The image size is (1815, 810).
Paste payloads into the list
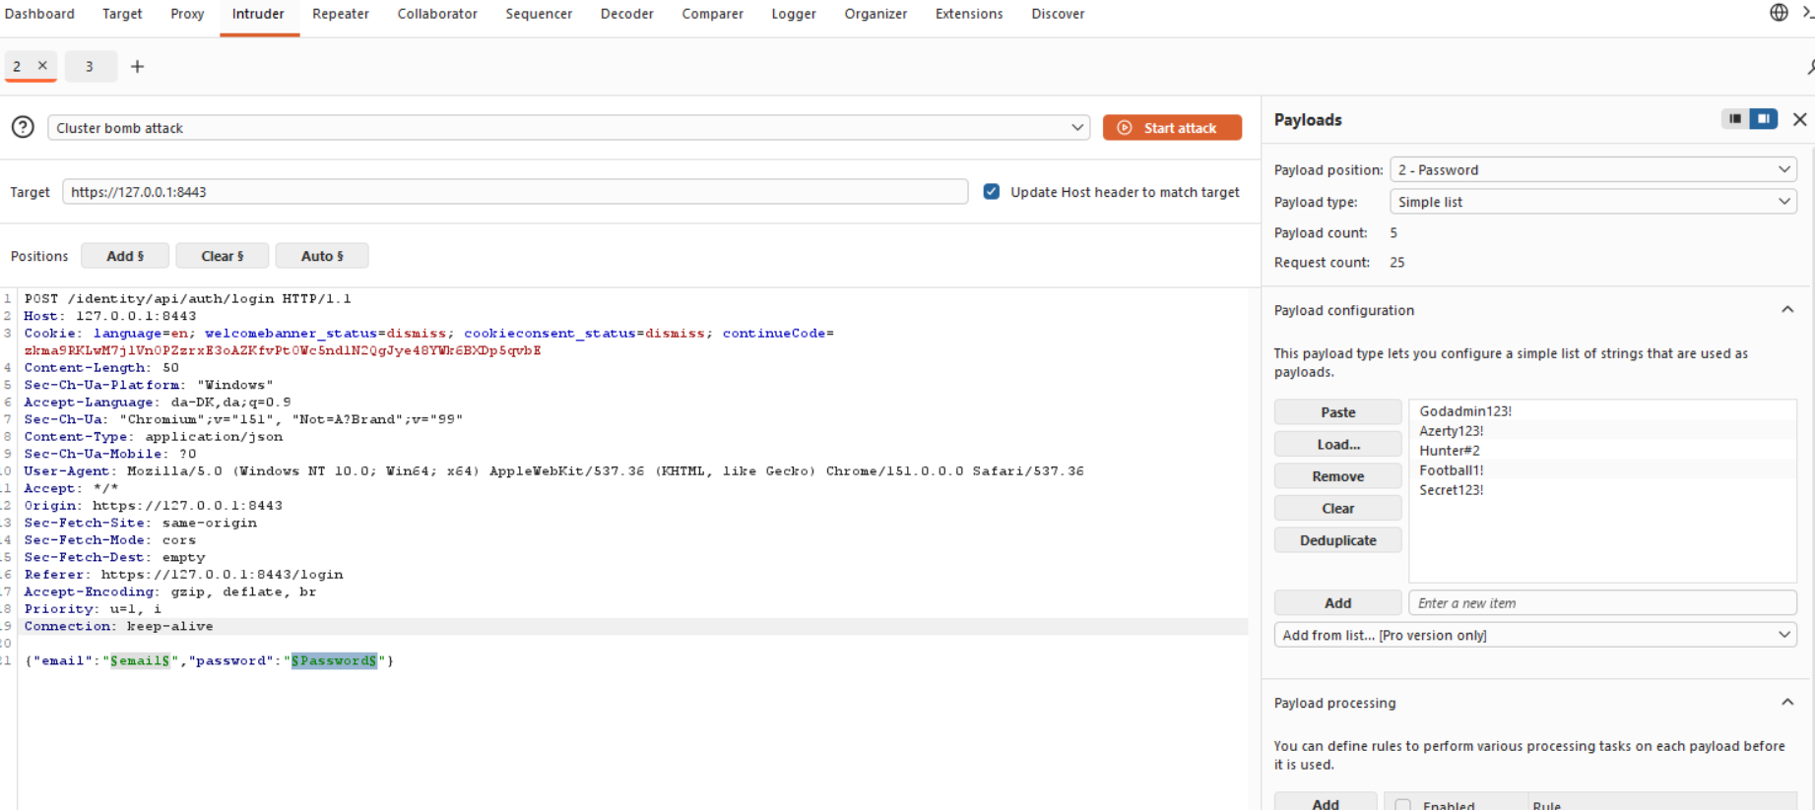coord(1337,412)
